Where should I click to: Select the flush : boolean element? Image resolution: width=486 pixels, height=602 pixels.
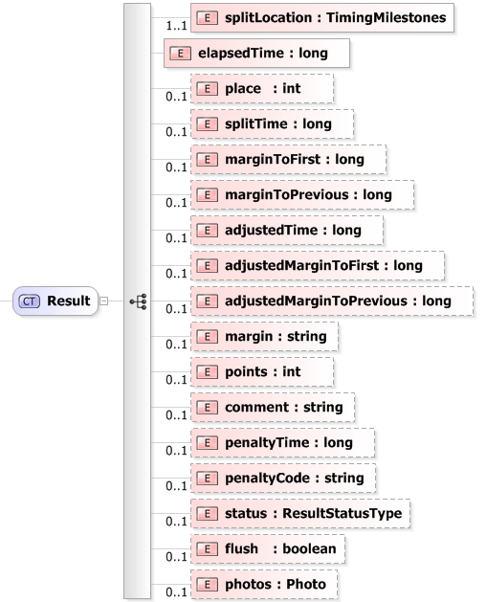(268, 549)
